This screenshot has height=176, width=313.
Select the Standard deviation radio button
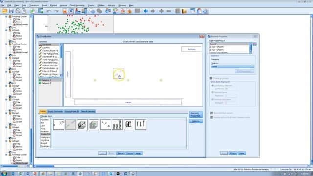(x=213, y=99)
